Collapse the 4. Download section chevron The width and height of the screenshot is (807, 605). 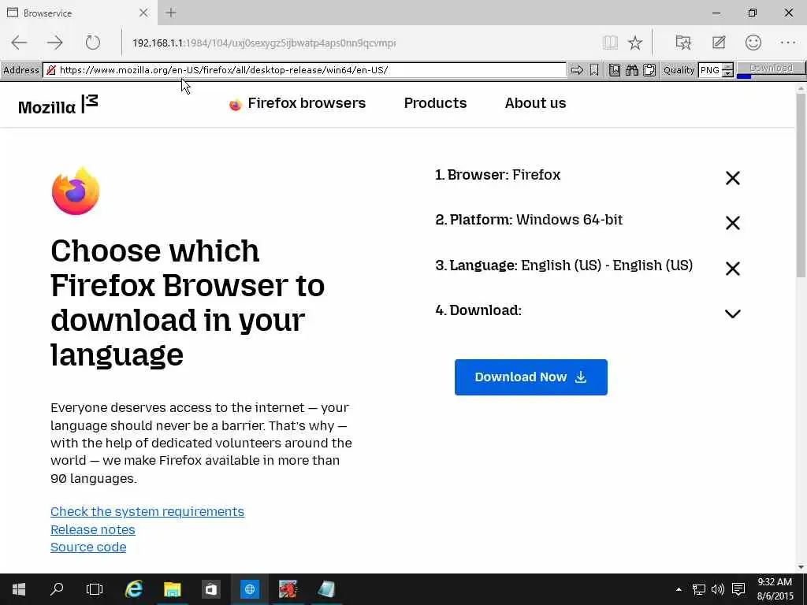click(732, 314)
